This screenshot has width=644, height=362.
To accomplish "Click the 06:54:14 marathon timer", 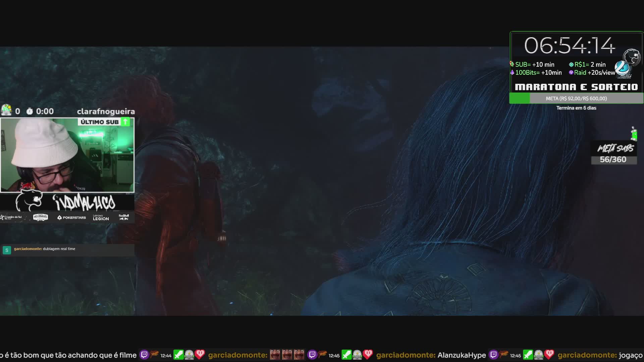I will (570, 46).
